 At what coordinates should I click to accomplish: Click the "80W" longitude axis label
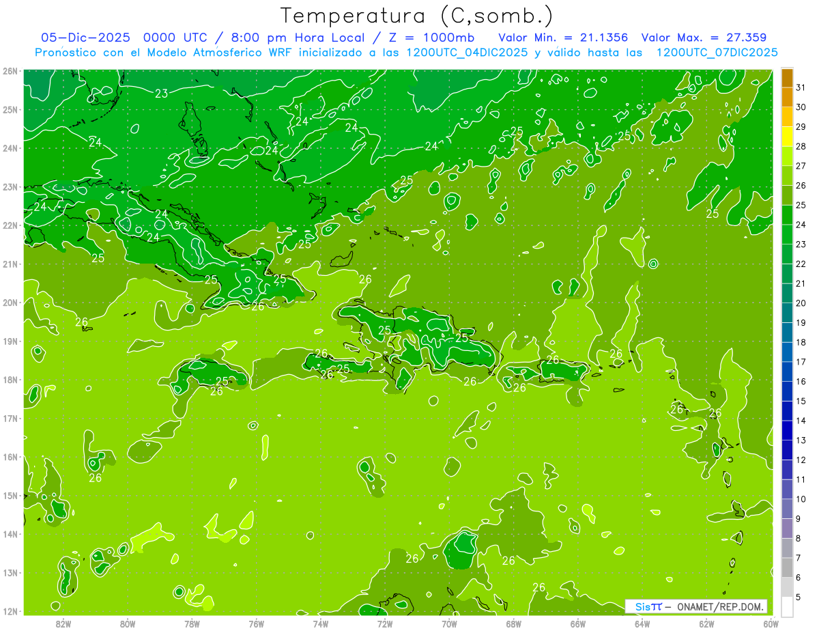128,623
